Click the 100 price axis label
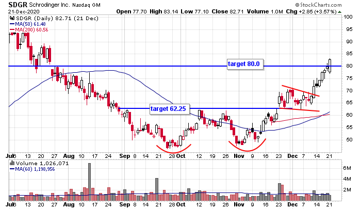This screenshot has height=209, width=361. coord(348,17)
